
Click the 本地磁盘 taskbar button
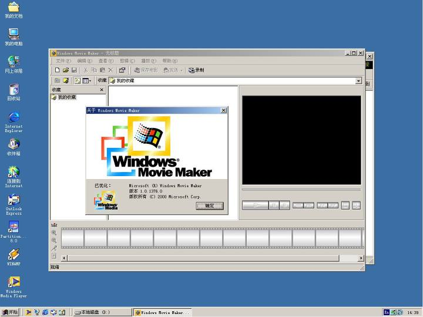pos(102,312)
